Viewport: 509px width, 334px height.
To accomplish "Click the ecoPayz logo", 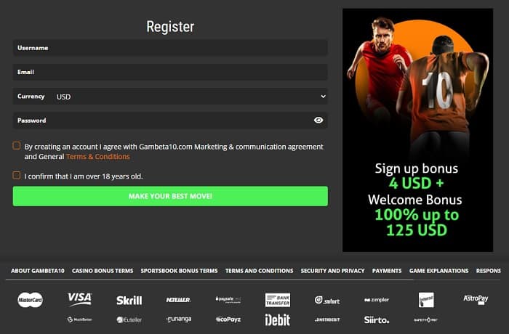I will click(228, 319).
